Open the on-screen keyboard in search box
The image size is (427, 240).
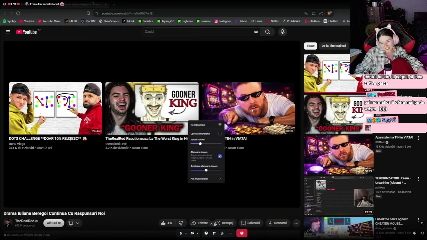(256, 32)
